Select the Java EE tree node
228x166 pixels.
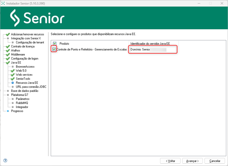(x=16, y=63)
